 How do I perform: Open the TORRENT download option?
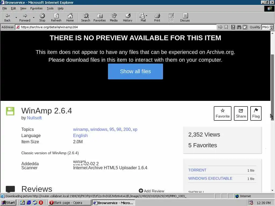coord(197,170)
